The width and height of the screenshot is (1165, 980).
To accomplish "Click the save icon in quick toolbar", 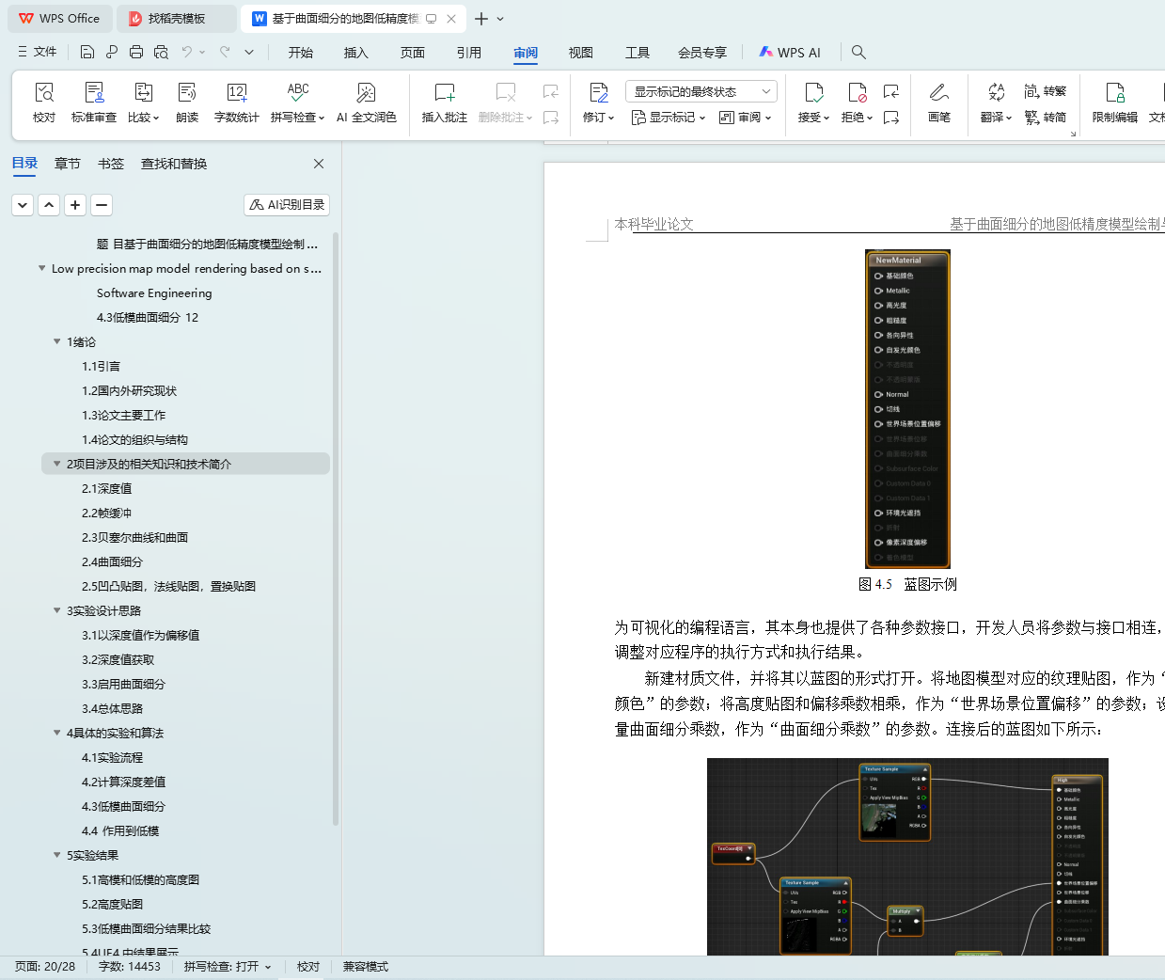I will click(87, 52).
